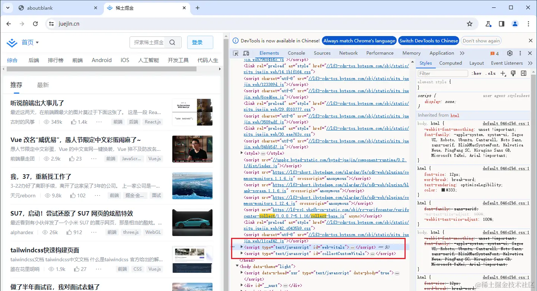
Task: Toggle the Chrome side panel
Action: tap(502, 24)
